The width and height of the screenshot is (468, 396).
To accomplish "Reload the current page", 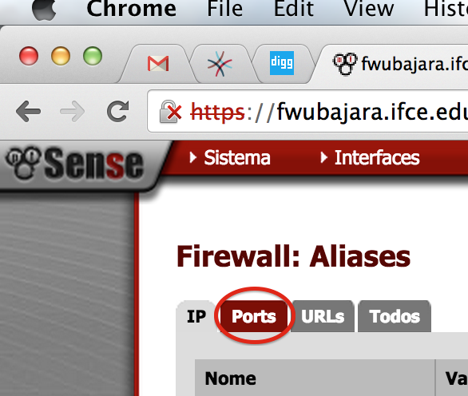I will click(x=118, y=111).
